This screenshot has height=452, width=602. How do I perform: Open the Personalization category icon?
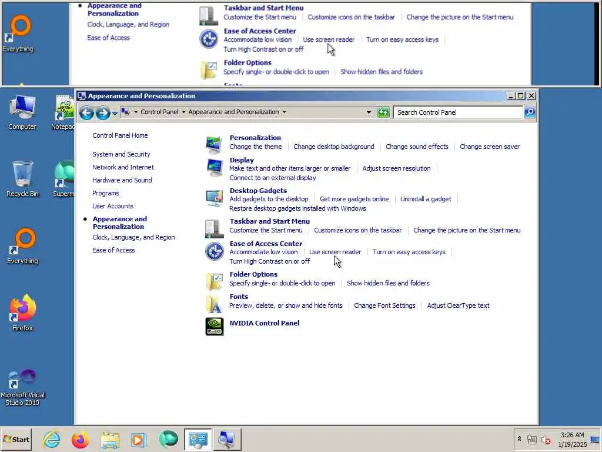(x=214, y=145)
